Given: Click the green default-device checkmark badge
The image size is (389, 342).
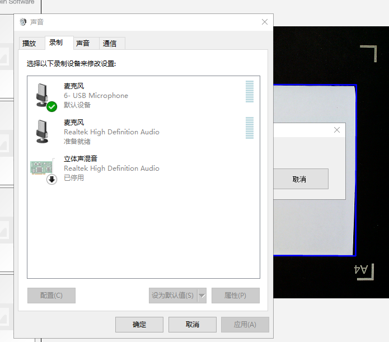Looking at the screenshot, I should pos(52,107).
